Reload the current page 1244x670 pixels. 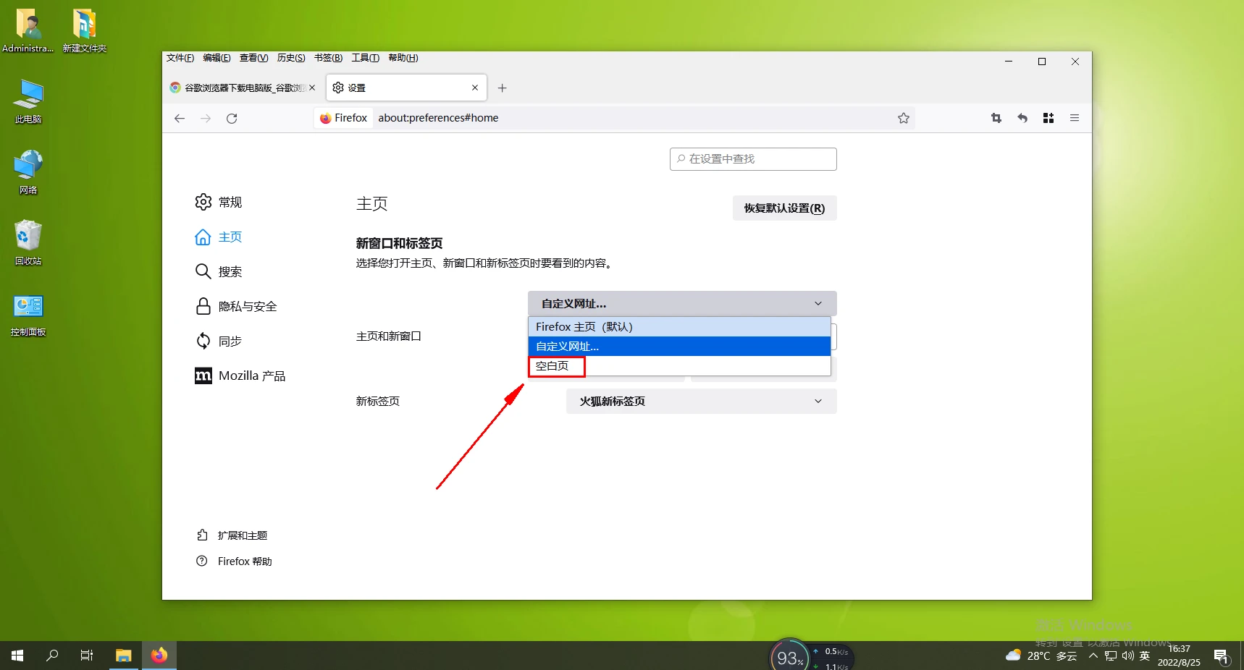[x=232, y=118]
